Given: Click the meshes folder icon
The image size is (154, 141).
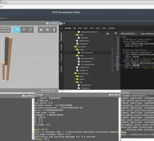Looking at the screenshot, I should [77, 79].
